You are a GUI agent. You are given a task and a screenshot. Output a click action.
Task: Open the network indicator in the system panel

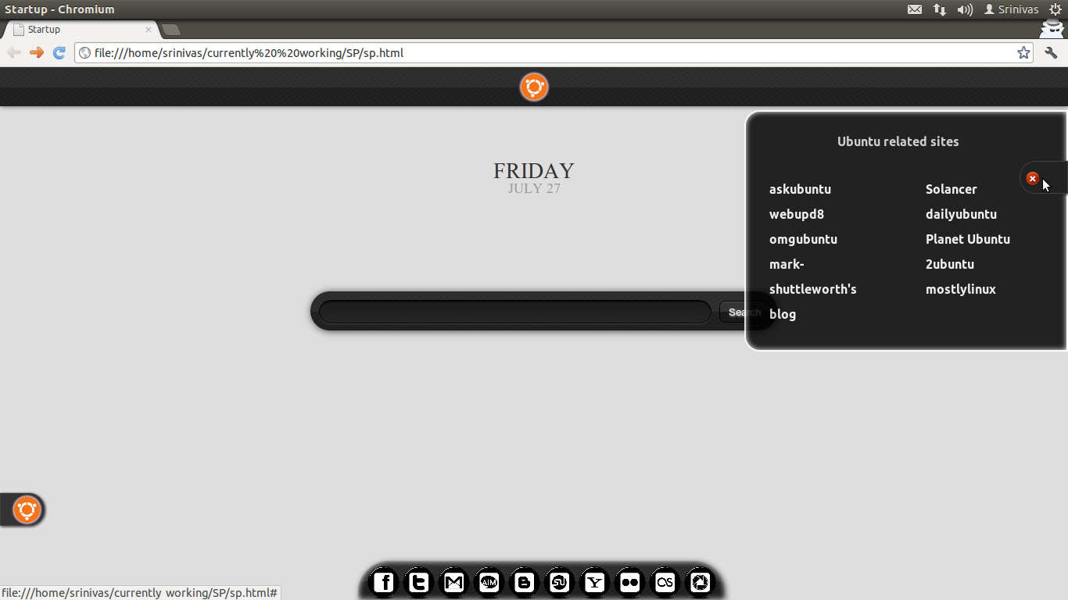940,9
